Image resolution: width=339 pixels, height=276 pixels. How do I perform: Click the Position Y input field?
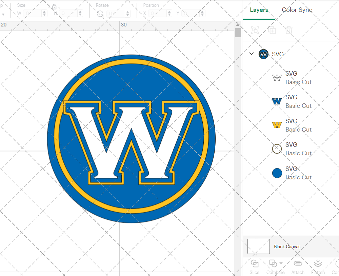click(x=191, y=14)
